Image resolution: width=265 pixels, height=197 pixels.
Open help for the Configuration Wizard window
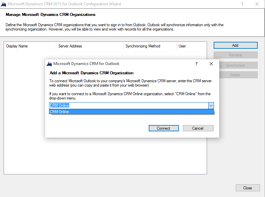coord(242,4)
